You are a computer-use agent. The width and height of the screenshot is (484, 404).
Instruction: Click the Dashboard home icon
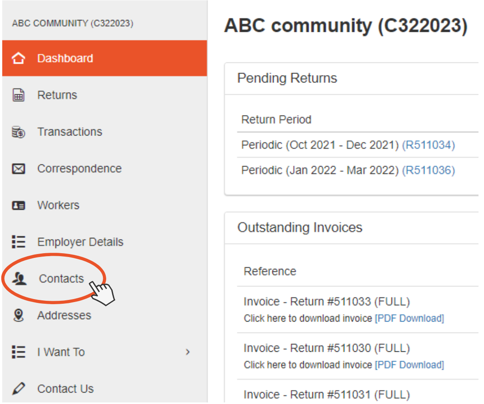click(x=19, y=58)
